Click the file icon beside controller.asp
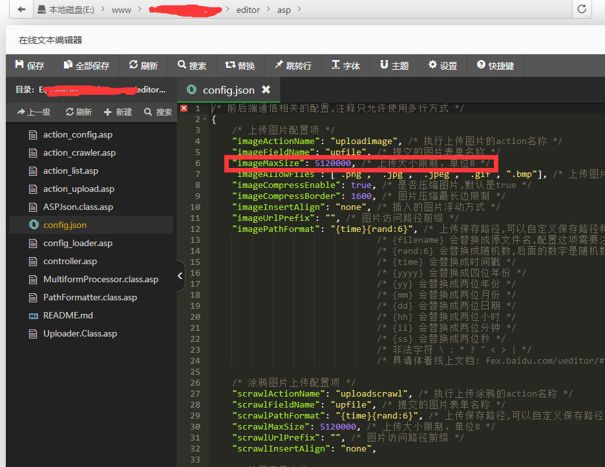The image size is (605, 467). [x=33, y=262]
